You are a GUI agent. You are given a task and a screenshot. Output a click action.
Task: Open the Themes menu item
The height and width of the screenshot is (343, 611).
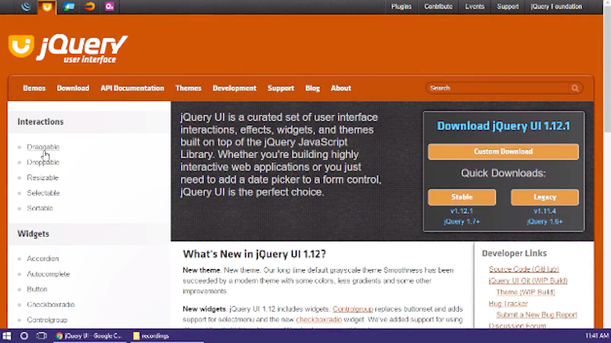pos(188,88)
